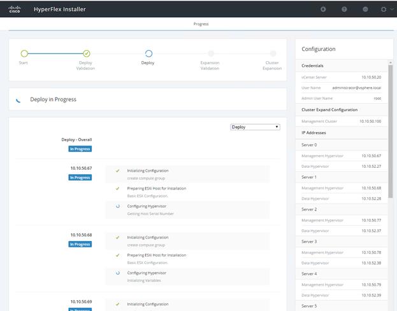Click the In Progress badge under Deploy - Overall

tap(80, 149)
